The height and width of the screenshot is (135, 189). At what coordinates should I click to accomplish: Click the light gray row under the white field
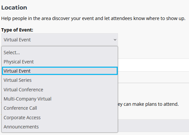[x=153, y=77]
